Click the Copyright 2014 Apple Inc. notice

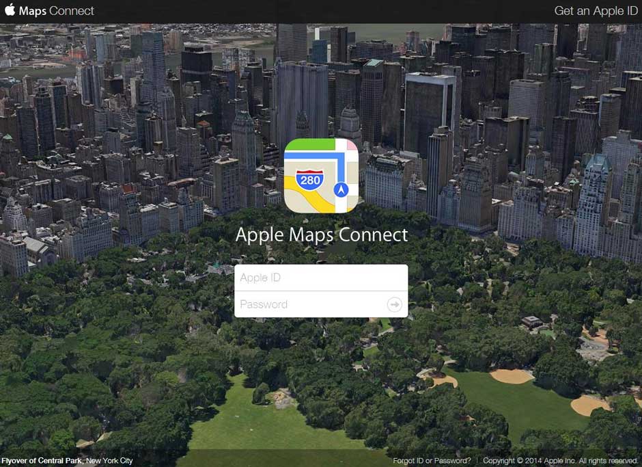click(x=561, y=461)
